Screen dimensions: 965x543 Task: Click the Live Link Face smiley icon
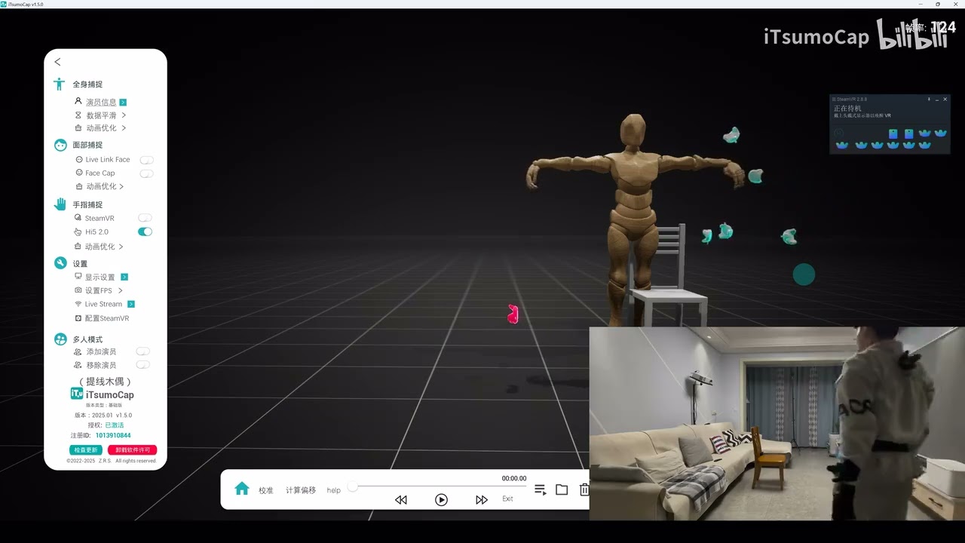tap(79, 159)
